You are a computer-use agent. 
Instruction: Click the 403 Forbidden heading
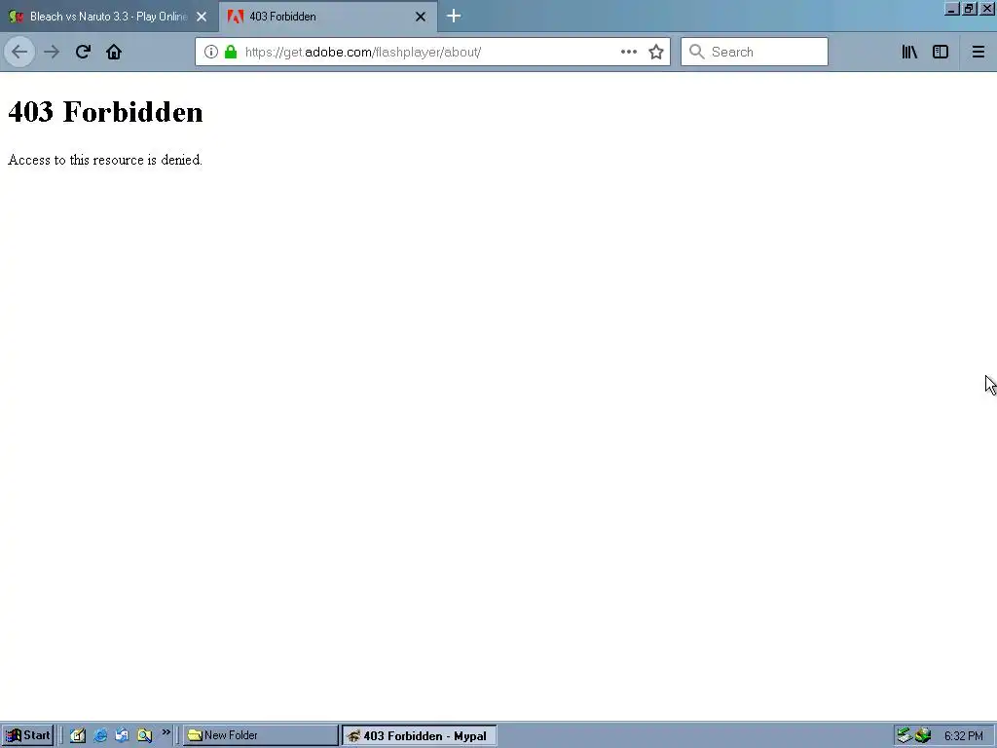click(x=105, y=112)
